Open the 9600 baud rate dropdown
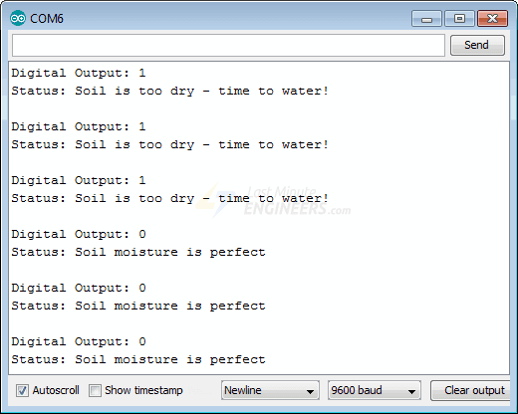The width and height of the screenshot is (518, 414). 375,390
